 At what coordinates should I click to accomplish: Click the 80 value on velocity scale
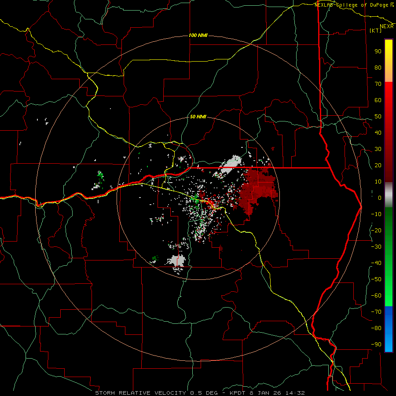pos(378,67)
